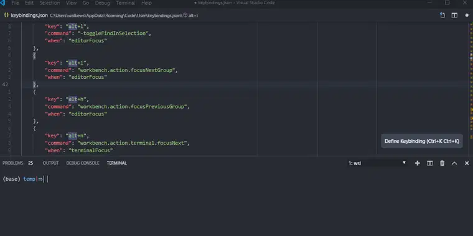Image resolution: width=473 pixels, height=236 pixels.
Task: Open the keybindings UI editor icon
Action: [443, 16]
